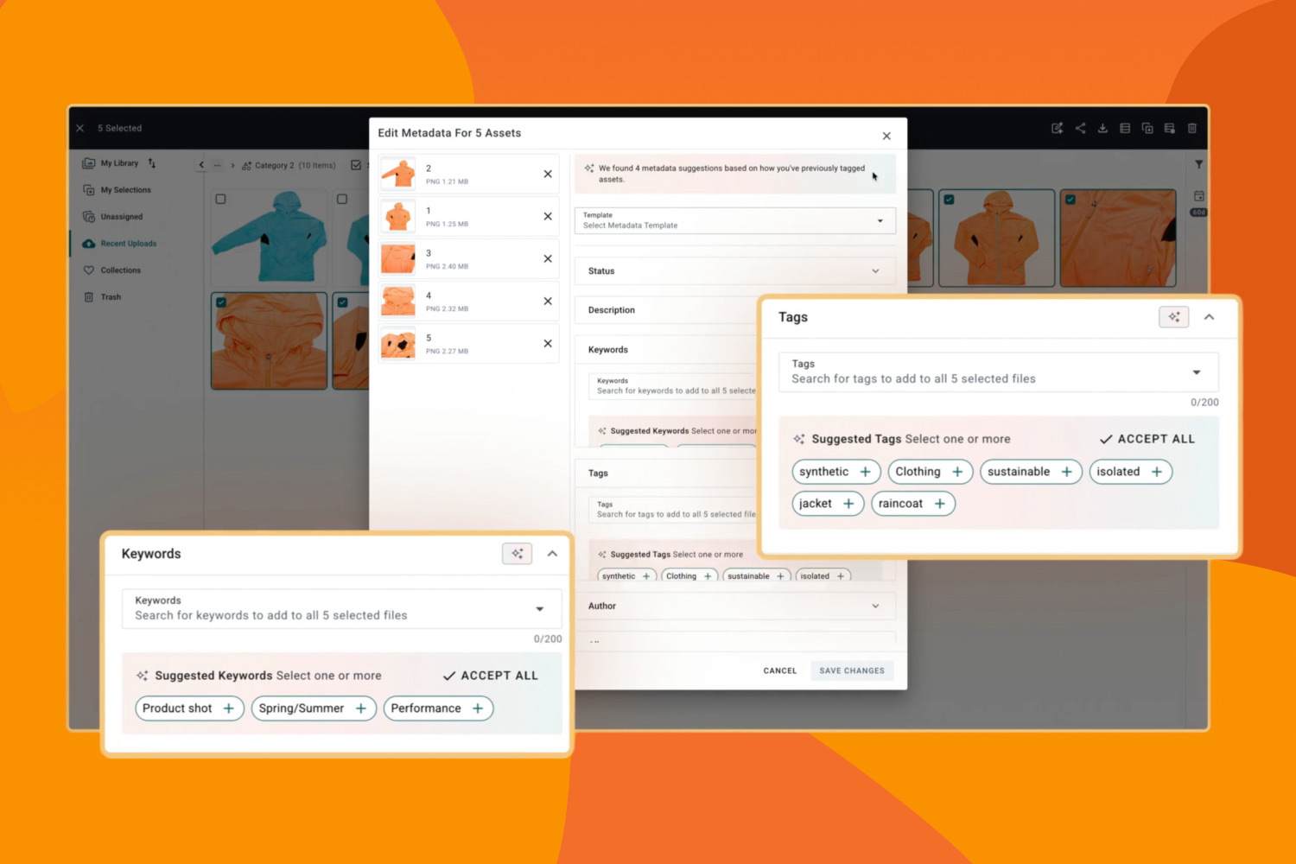
Task: Click the Keywords search field in the dialog
Action: pyautogui.click(x=673, y=386)
